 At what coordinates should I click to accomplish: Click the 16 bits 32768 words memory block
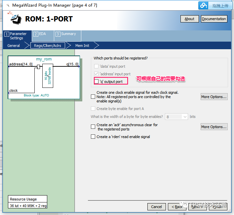point(48,76)
